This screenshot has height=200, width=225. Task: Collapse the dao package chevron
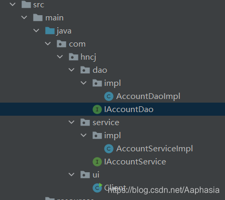[x=71, y=70]
